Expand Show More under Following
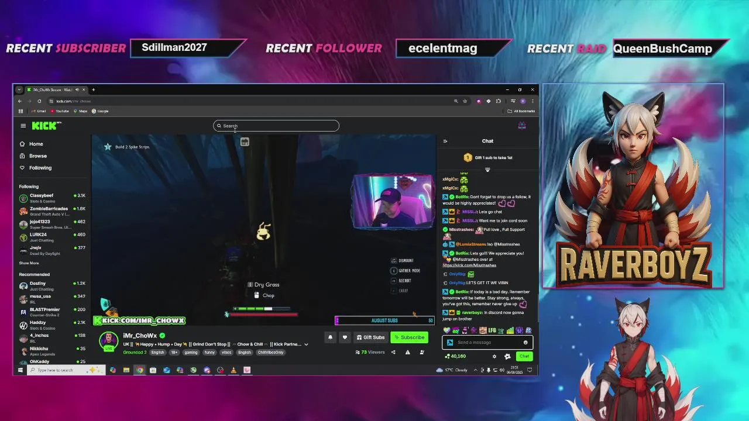This screenshot has width=749, height=421. pyautogui.click(x=29, y=263)
